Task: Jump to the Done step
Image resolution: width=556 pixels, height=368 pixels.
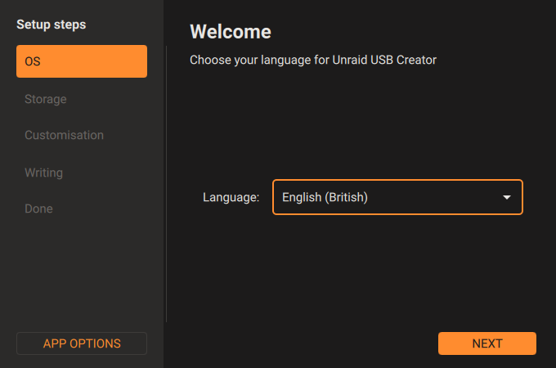Action: pyautogui.click(x=38, y=209)
